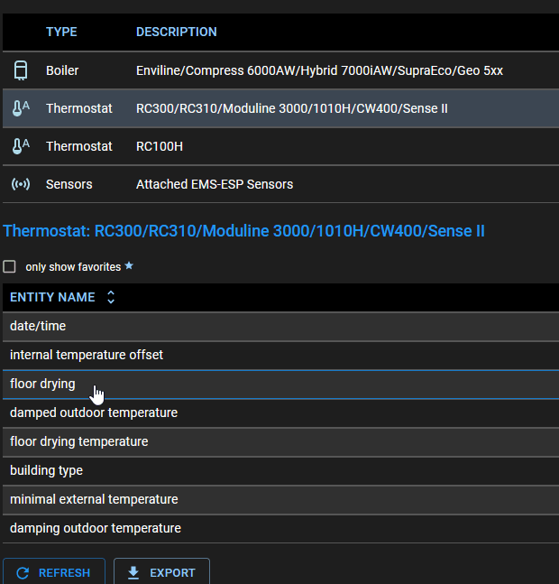Click the favorites star icon
559x584 pixels.
[129, 266]
